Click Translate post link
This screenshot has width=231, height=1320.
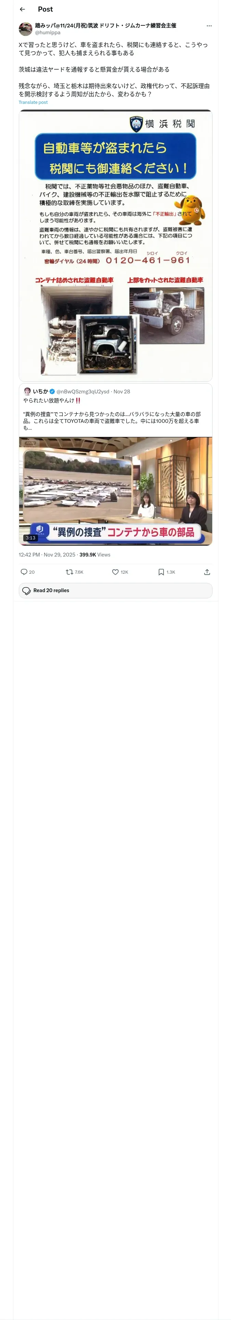(x=33, y=102)
